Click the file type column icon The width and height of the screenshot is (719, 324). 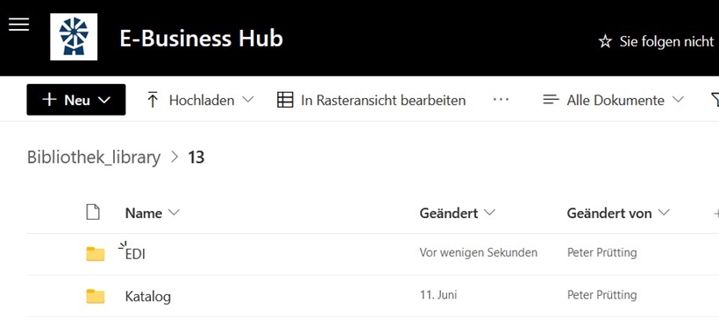pyautogui.click(x=93, y=212)
